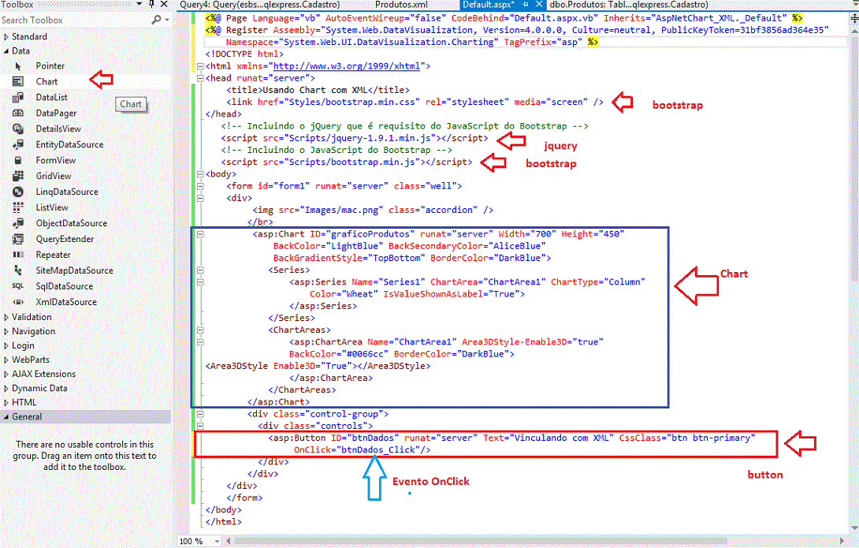This screenshot has width=859, height=548.
Task: Collapse the form1 element code region
Action: coord(200,186)
